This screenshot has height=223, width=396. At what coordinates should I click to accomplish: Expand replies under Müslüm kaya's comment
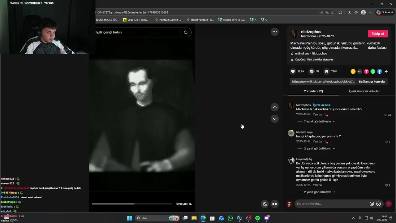pyautogui.click(x=319, y=148)
